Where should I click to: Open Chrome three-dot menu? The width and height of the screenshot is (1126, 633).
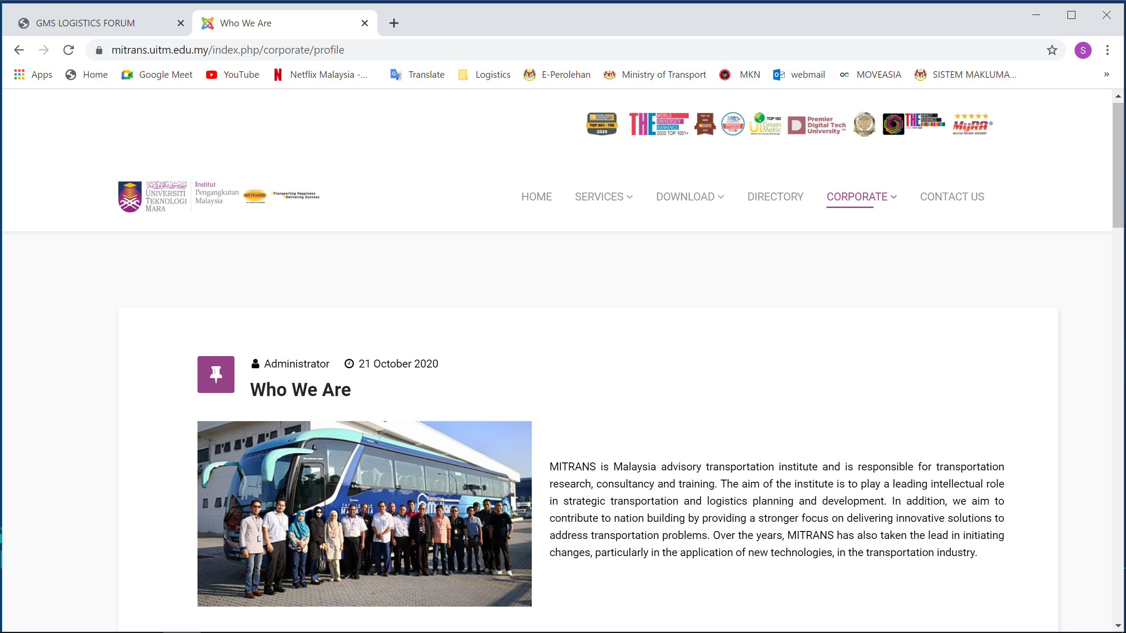1108,50
